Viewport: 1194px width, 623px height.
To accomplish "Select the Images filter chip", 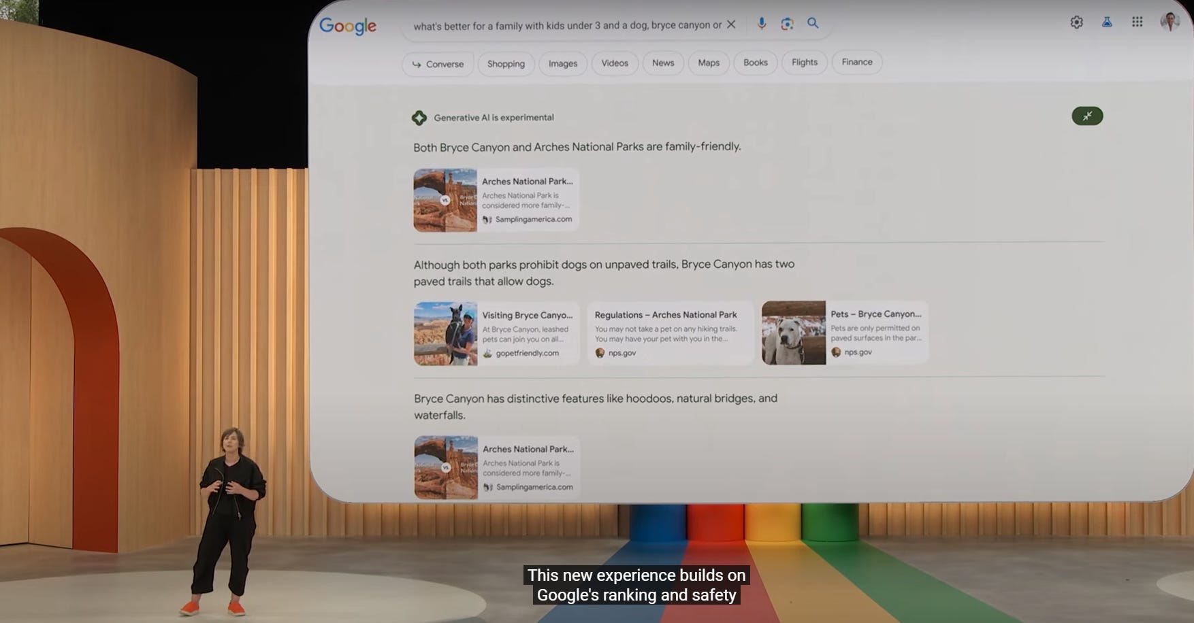I will (x=563, y=63).
